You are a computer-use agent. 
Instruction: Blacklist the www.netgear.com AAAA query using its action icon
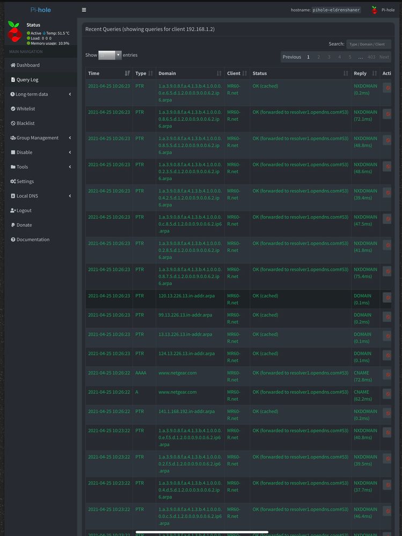[388, 375]
